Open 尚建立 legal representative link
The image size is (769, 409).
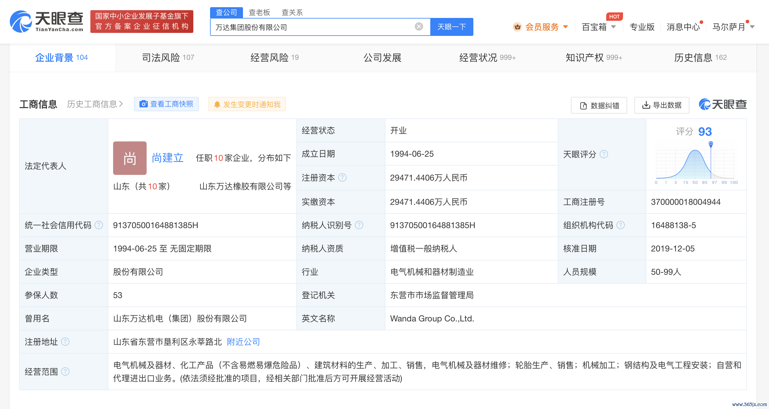[168, 158]
